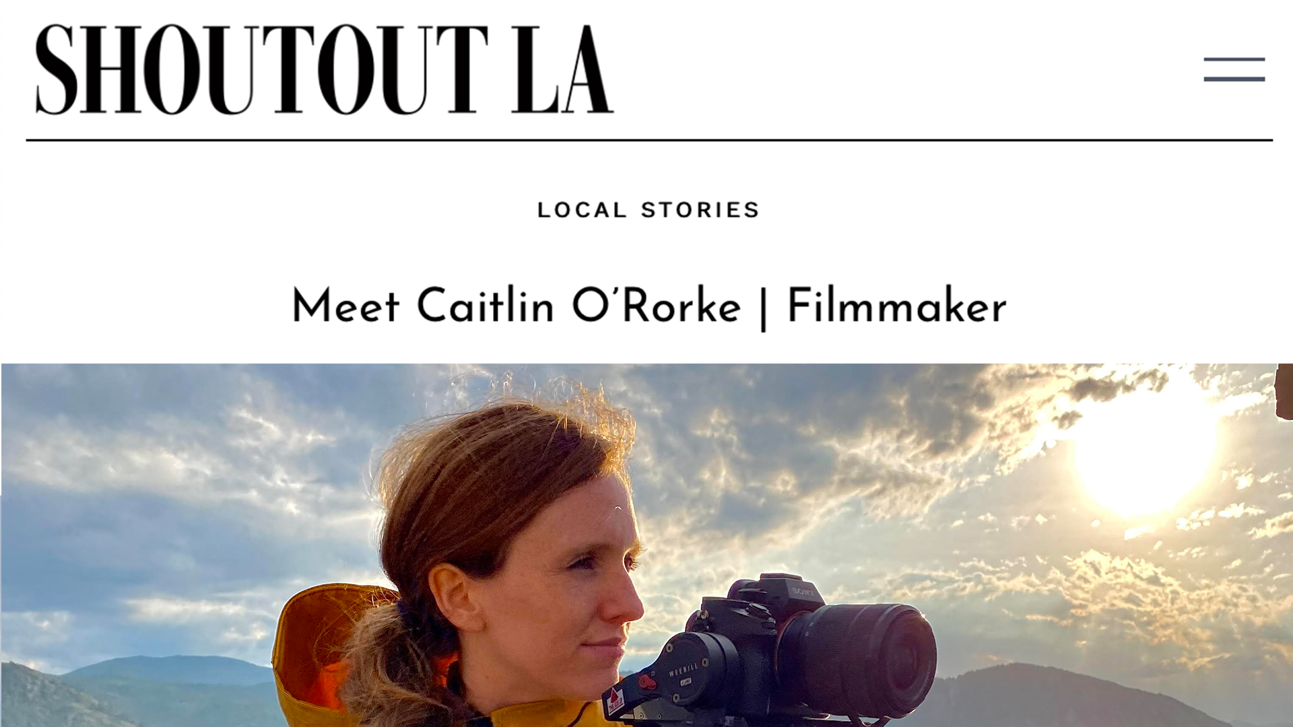This screenshot has height=727, width=1293.
Task: Click the filmmaker hero photo
Action: pyautogui.click(x=646, y=545)
